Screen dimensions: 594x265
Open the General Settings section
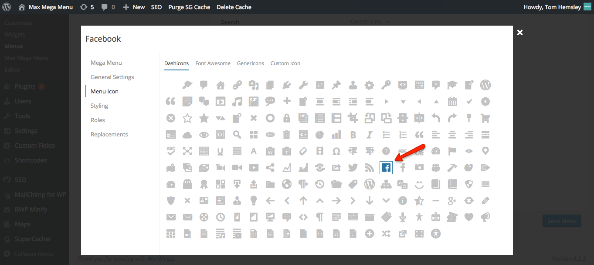tap(112, 77)
